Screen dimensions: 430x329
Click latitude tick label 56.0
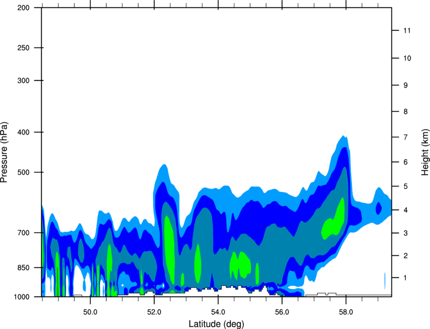(282, 312)
